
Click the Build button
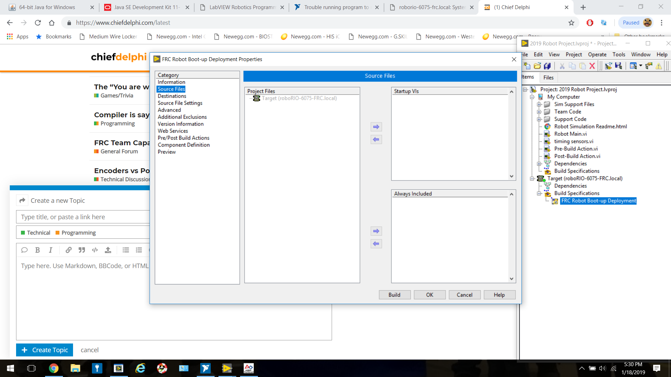click(x=395, y=295)
